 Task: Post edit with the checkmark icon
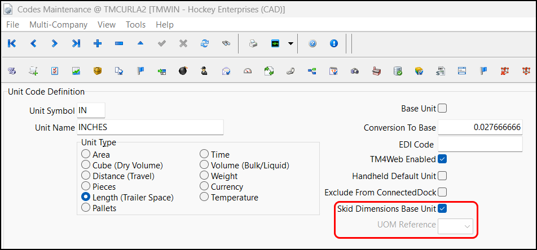(162, 43)
